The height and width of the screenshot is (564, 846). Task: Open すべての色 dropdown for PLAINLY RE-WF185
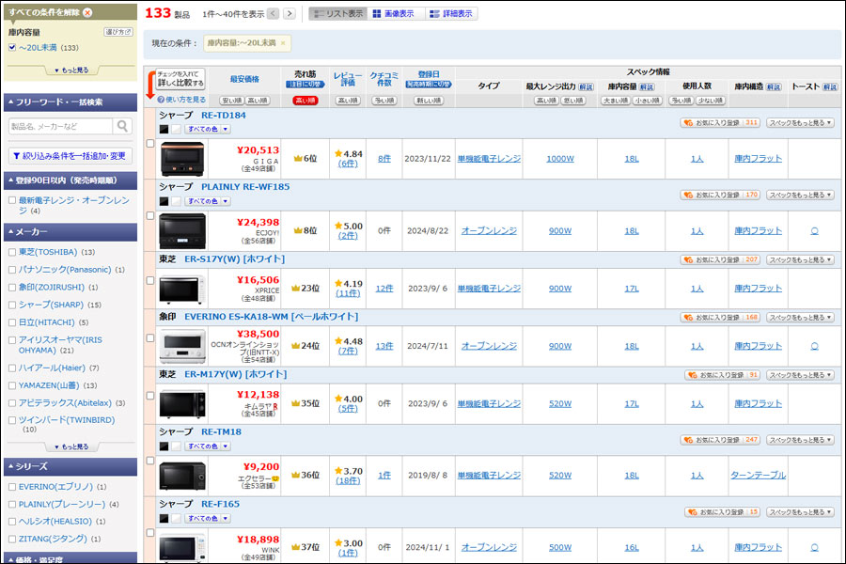208,201
